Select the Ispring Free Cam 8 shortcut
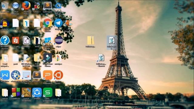Viewport: 194px width, 109px height. click(x=26, y=75)
